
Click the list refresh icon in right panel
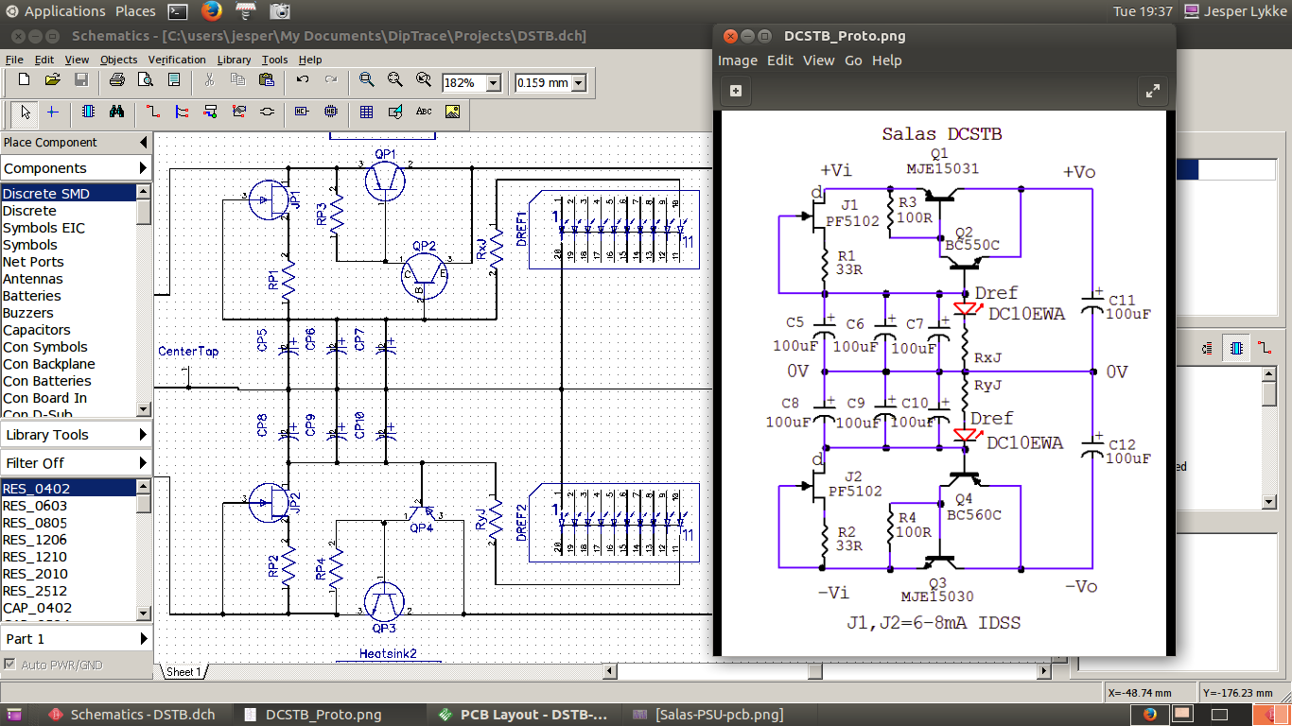pyautogui.click(x=1208, y=349)
